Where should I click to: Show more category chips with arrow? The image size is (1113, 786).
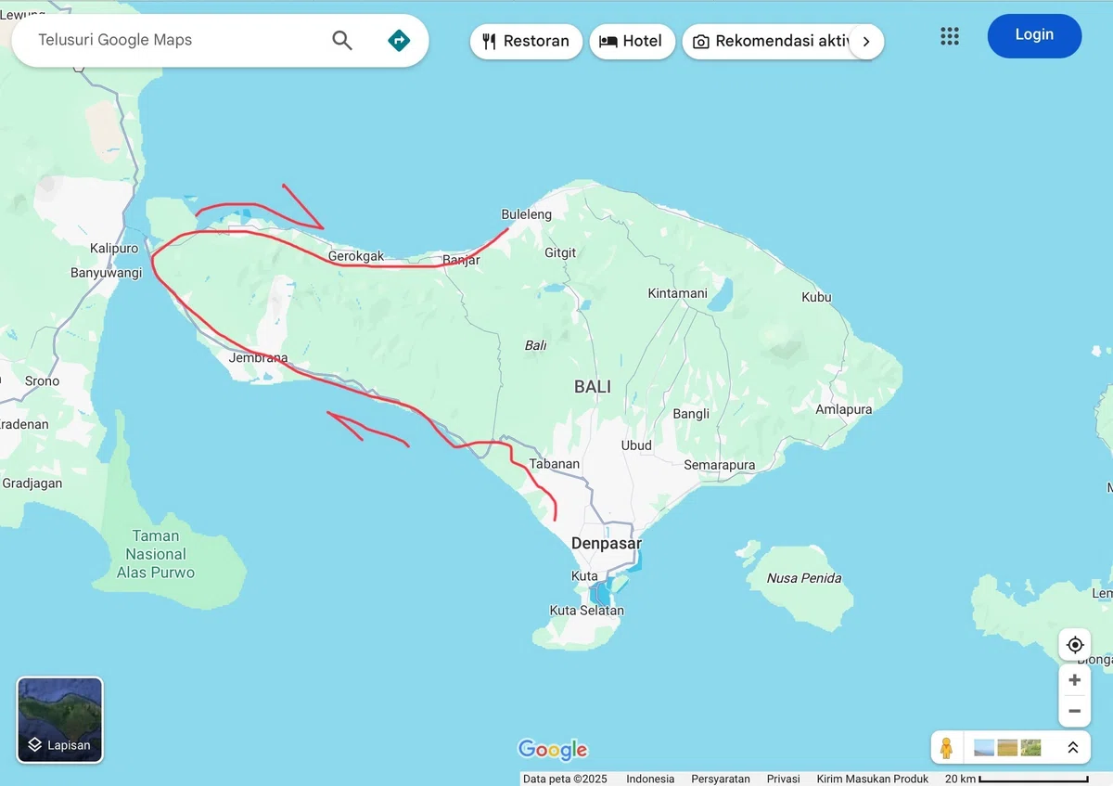(x=866, y=42)
